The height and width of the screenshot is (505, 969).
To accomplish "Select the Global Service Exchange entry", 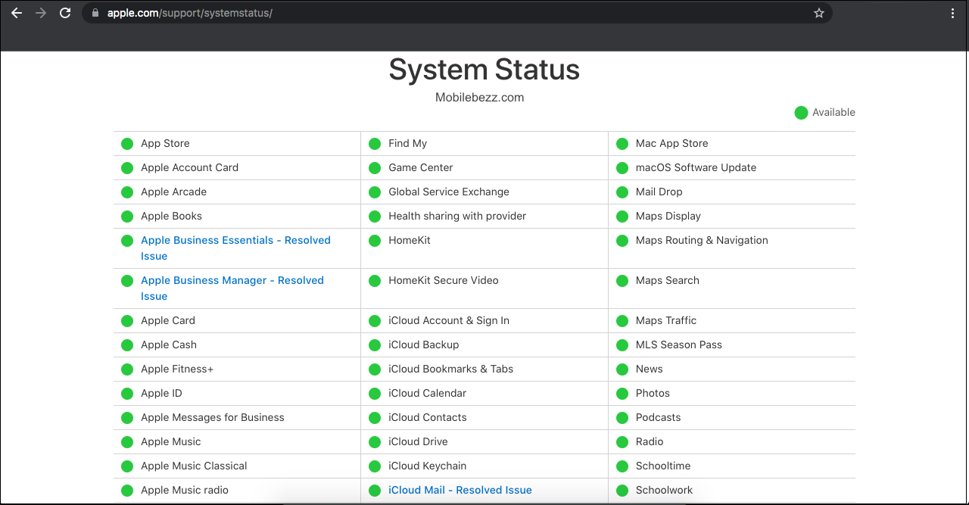I will tap(449, 192).
